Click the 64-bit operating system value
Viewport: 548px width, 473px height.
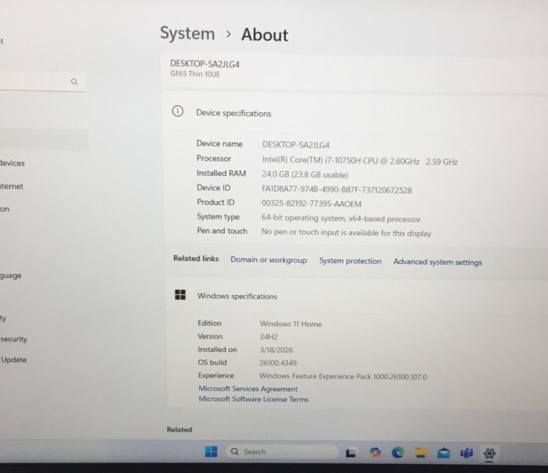tap(341, 219)
